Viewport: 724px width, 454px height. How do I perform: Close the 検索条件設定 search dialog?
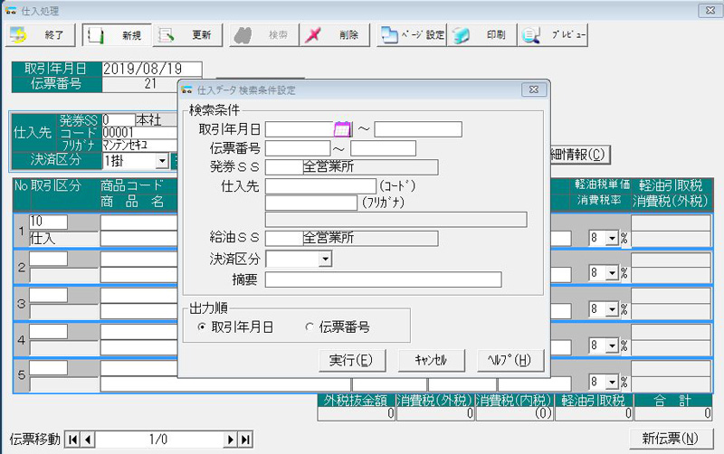[x=533, y=90]
